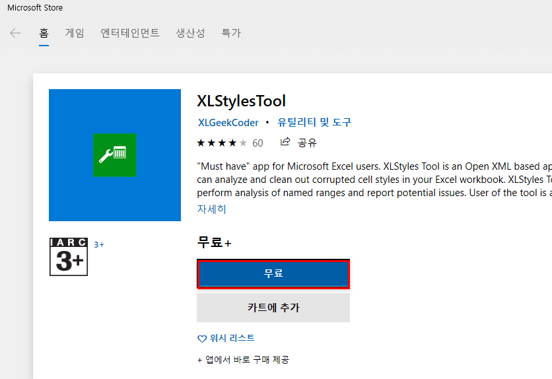Viewport: 552px width, 379px height.
Task: Expand description with 자세히 link
Action: click(x=211, y=209)
